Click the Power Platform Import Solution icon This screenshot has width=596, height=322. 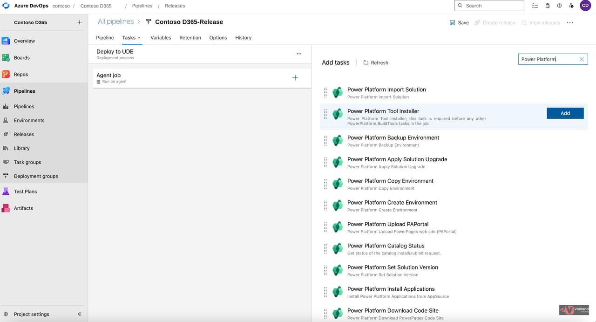click(338, 93)
